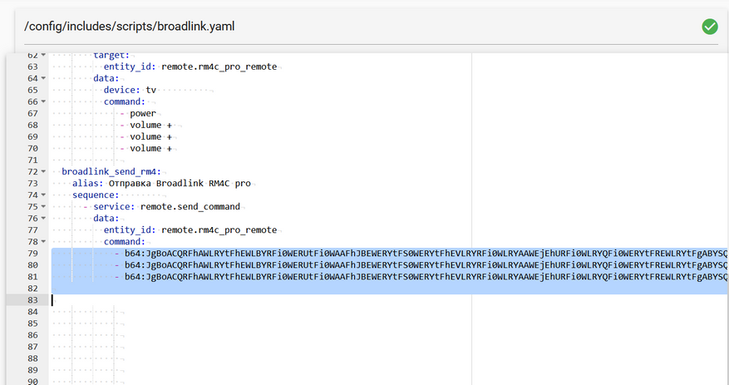Viewport: 729px width, 385px height.
Task: Collapse the command block at line 66
Action: click(x=43, y=101)
